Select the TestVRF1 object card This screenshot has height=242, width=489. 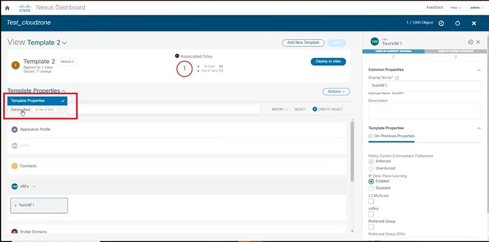pos(39,206)
